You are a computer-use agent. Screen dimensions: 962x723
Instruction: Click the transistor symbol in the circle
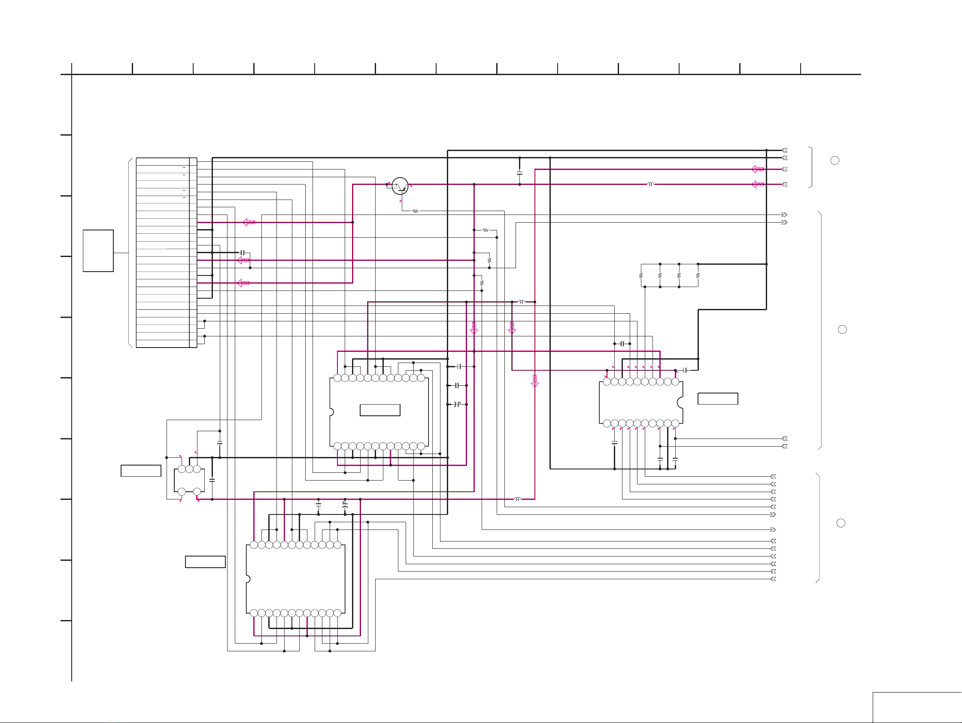click(x=400, y=186)
